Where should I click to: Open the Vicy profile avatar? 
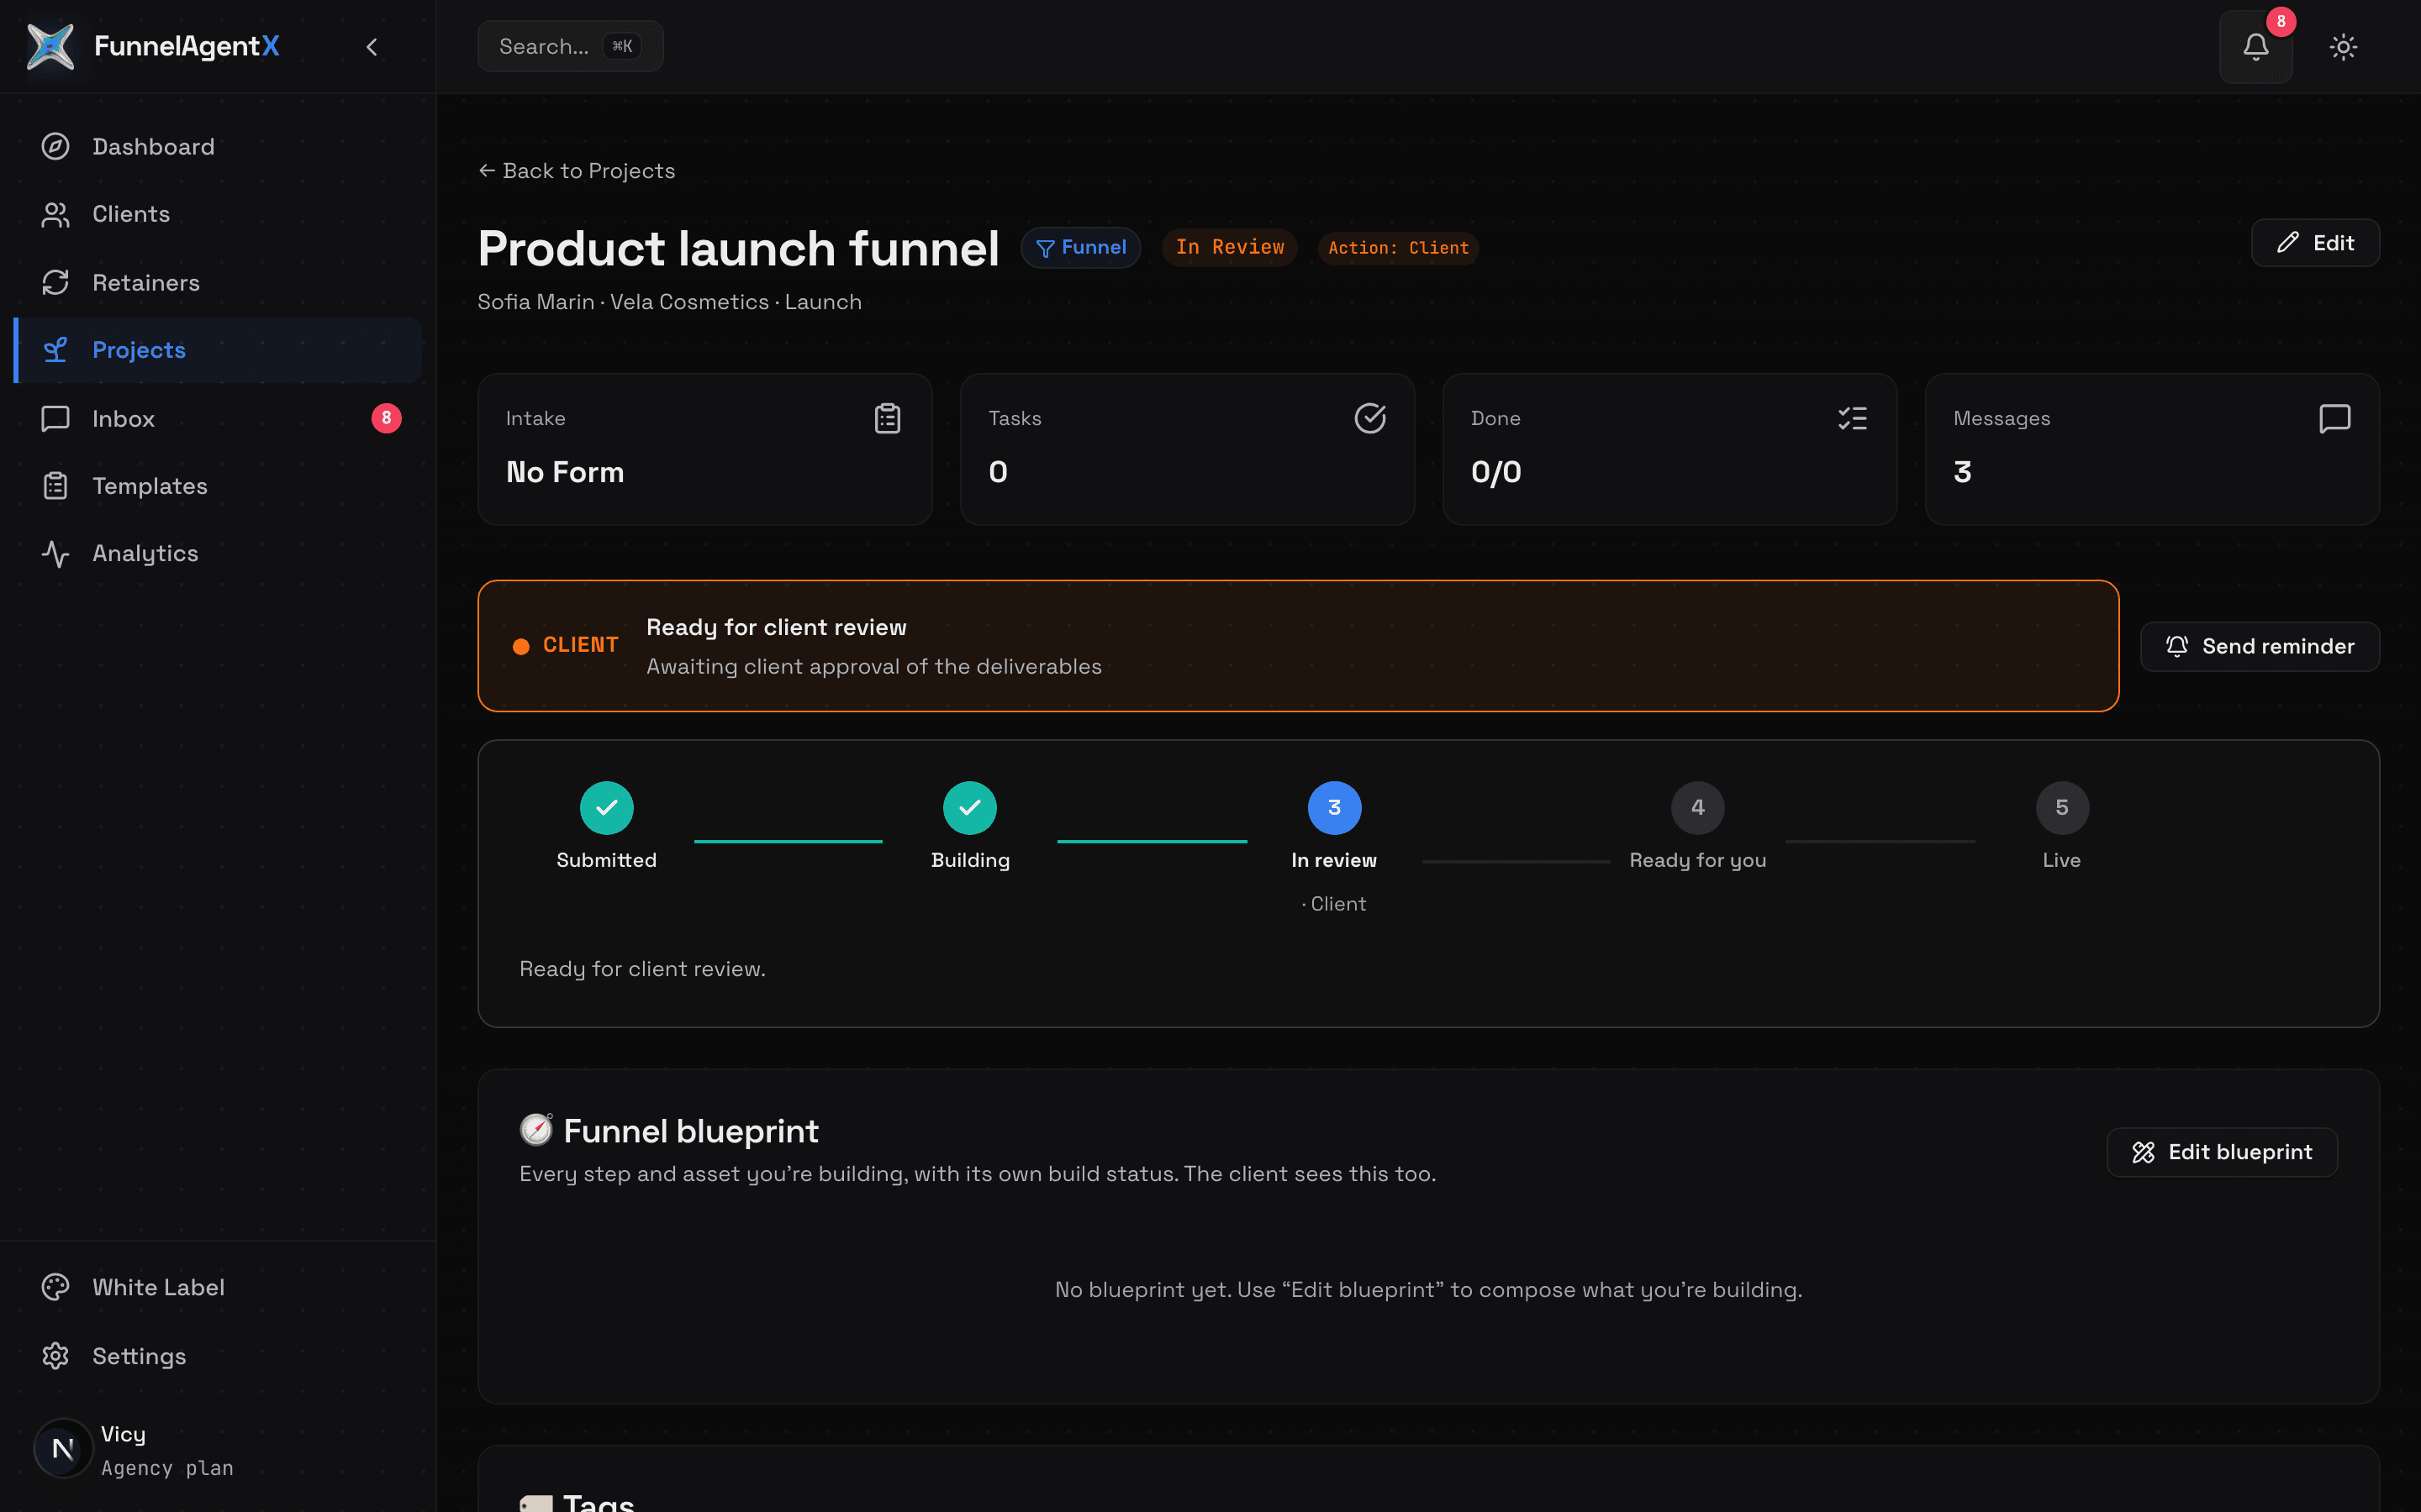(x=63, y=1448)
